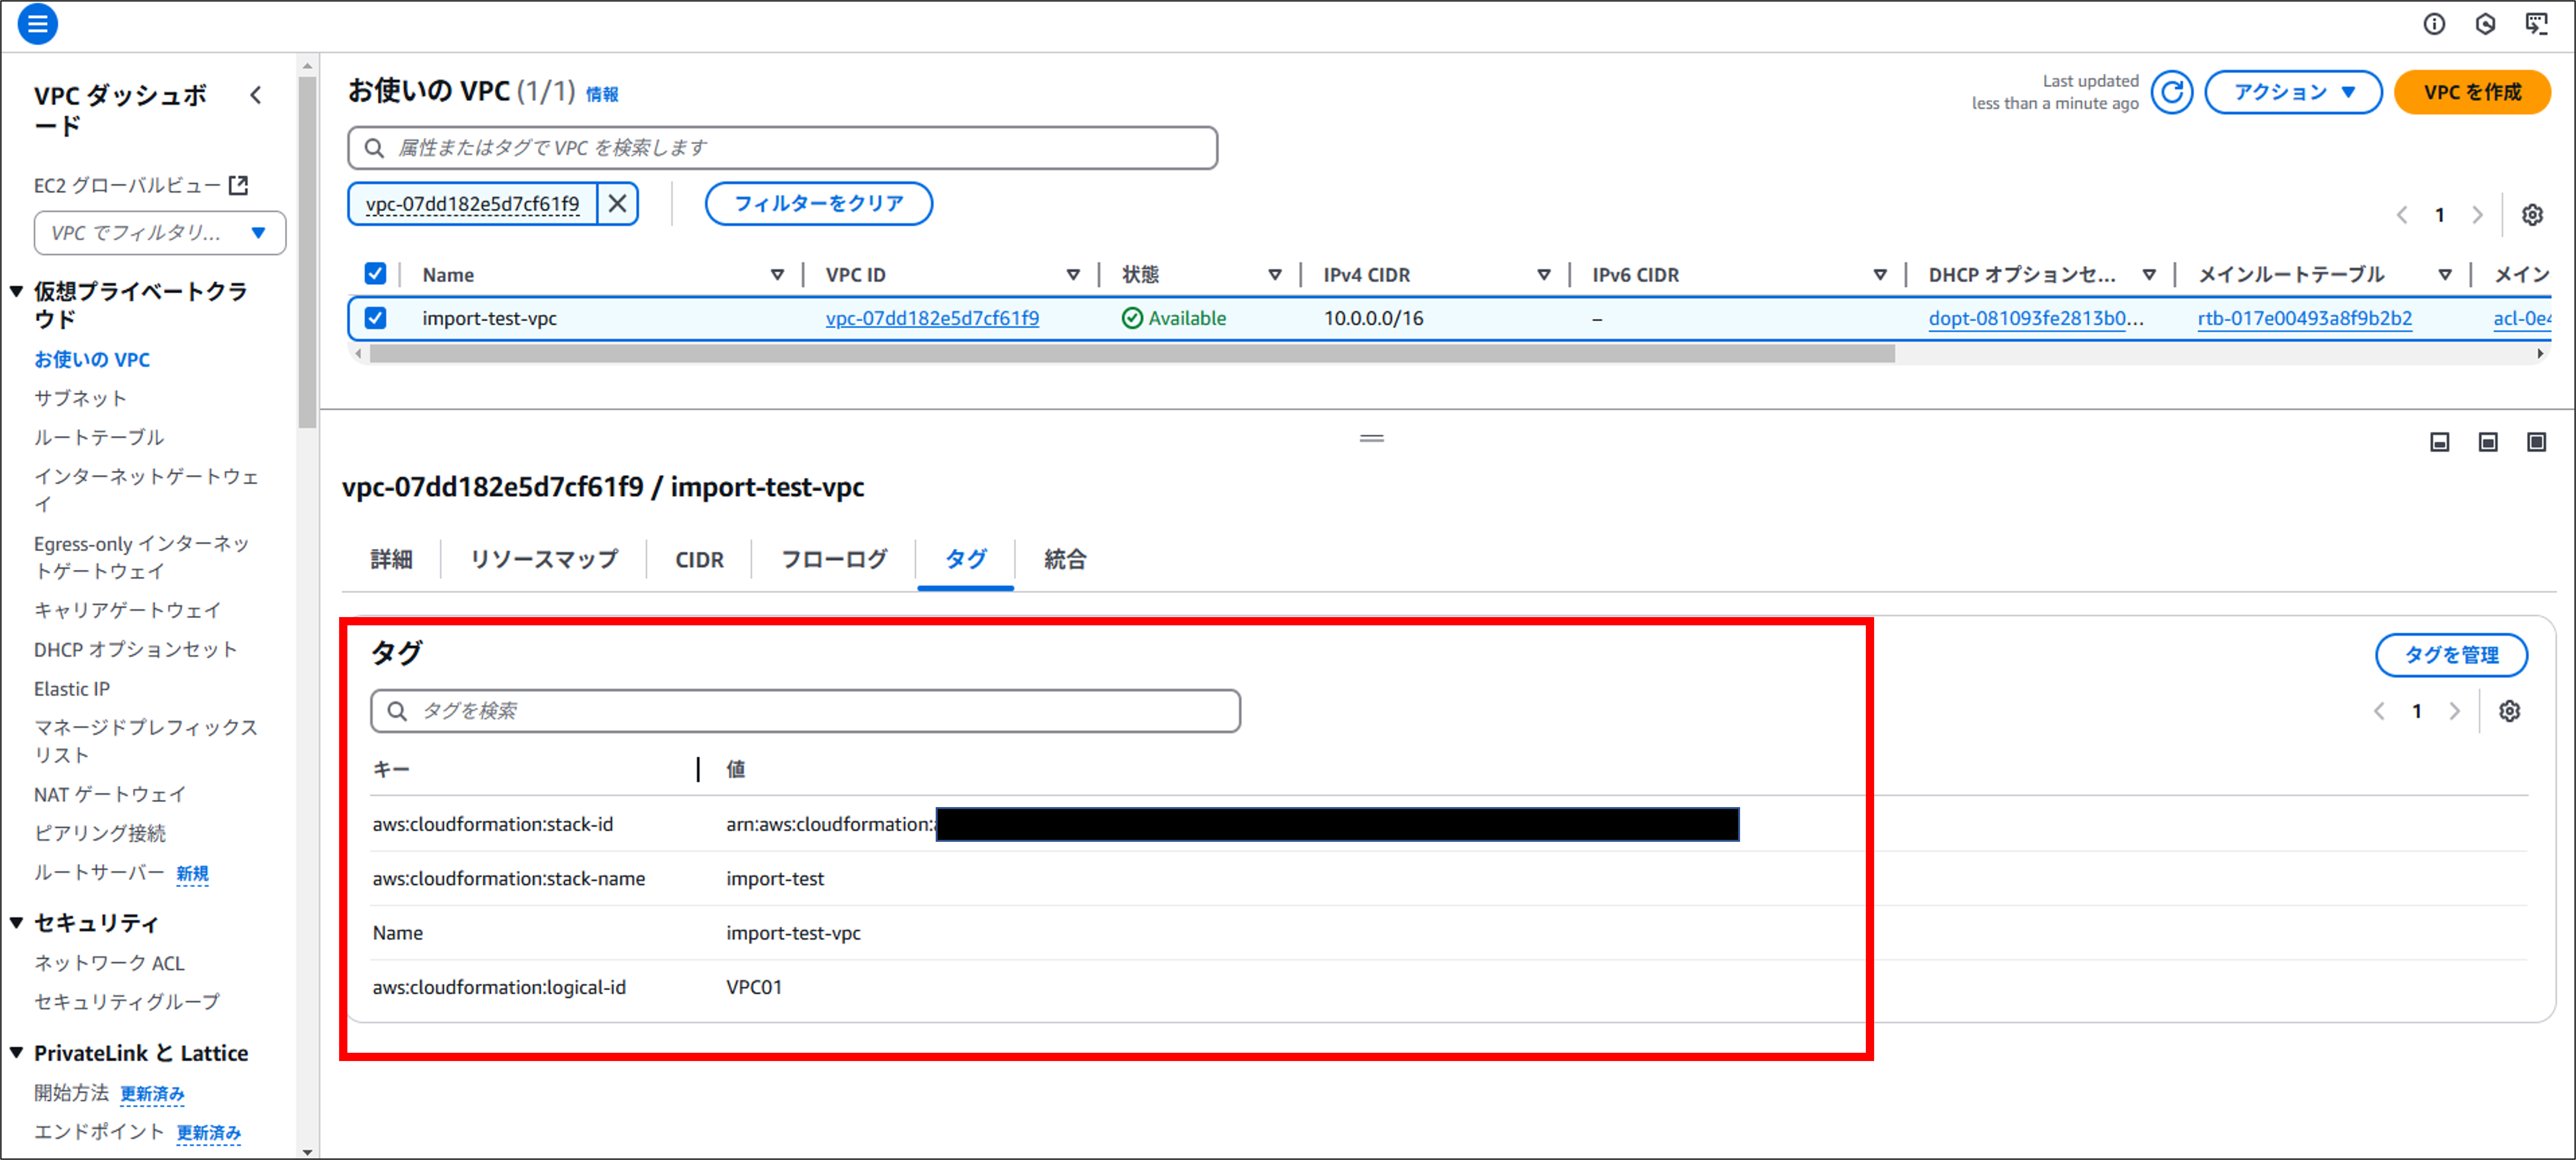Click タグを管理 button

(2451, 655)
